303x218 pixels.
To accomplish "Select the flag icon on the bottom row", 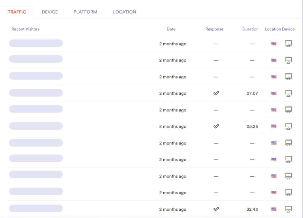I will [x=273, y=209].
